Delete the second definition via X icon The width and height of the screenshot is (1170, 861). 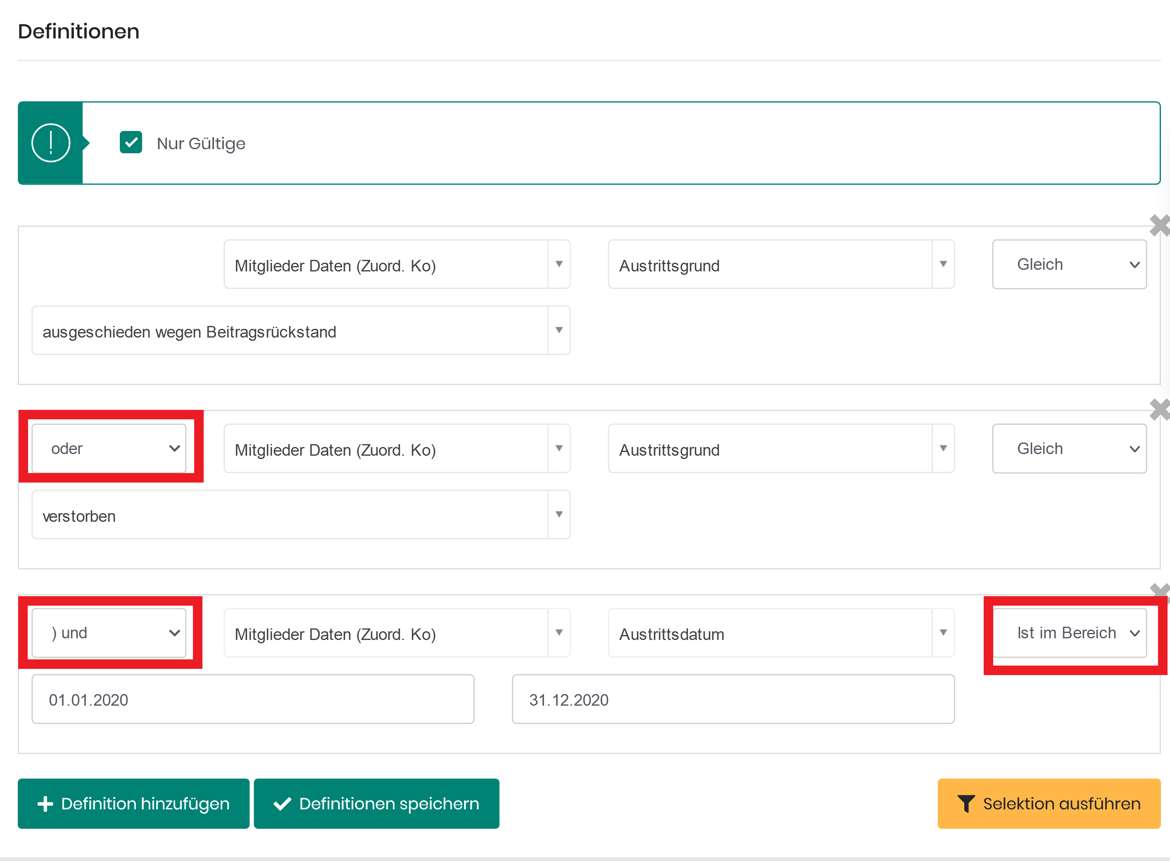coord(1160,410)
